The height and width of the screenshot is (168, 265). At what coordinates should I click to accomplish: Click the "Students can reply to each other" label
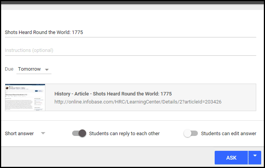[124, 134]
